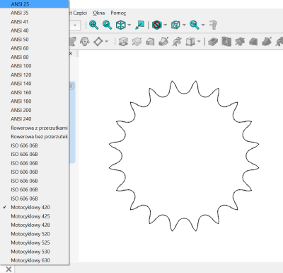283x273 pixels.
Task: Click the sheep head icon
Action: [x=85, y=42]
